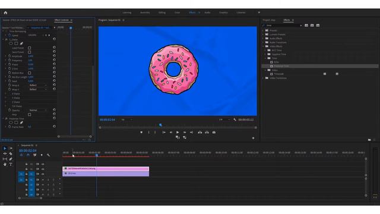Image resolution: width=380 pixels, height=214 pixels.
Task: Click the Mark In button
Action: click(148, 132)
